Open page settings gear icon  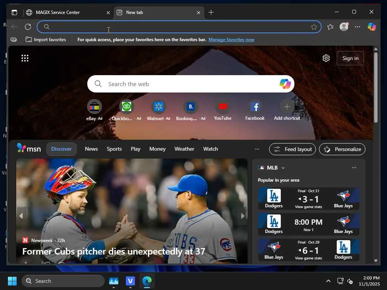pos(326,58)
